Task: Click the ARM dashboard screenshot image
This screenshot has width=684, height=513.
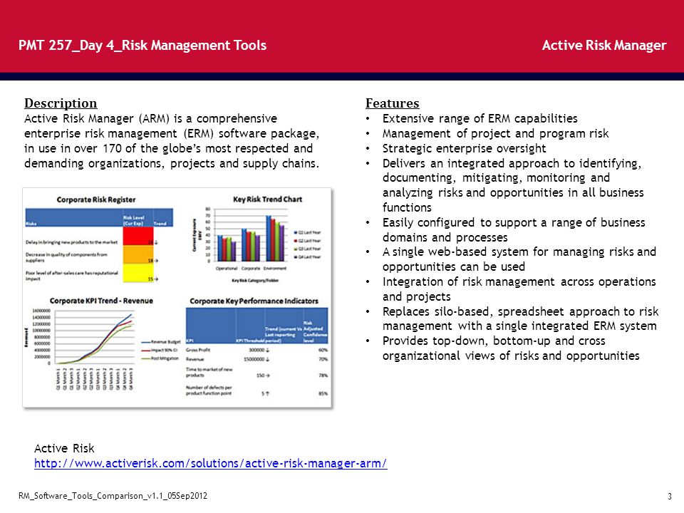Action: (177, 298)
